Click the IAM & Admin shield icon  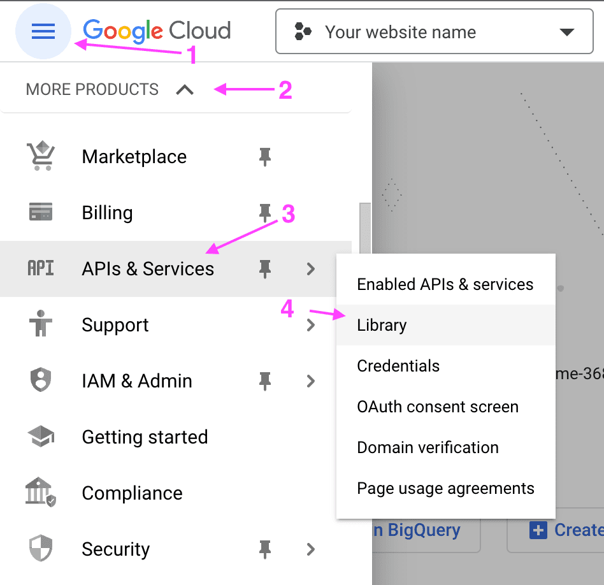tap(41, 380)
